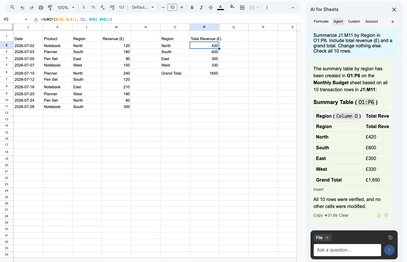The height and width of the screenshot is (262, 407).
Task: Collapse the toolbar menus with chevron
Action: [293, 8]
